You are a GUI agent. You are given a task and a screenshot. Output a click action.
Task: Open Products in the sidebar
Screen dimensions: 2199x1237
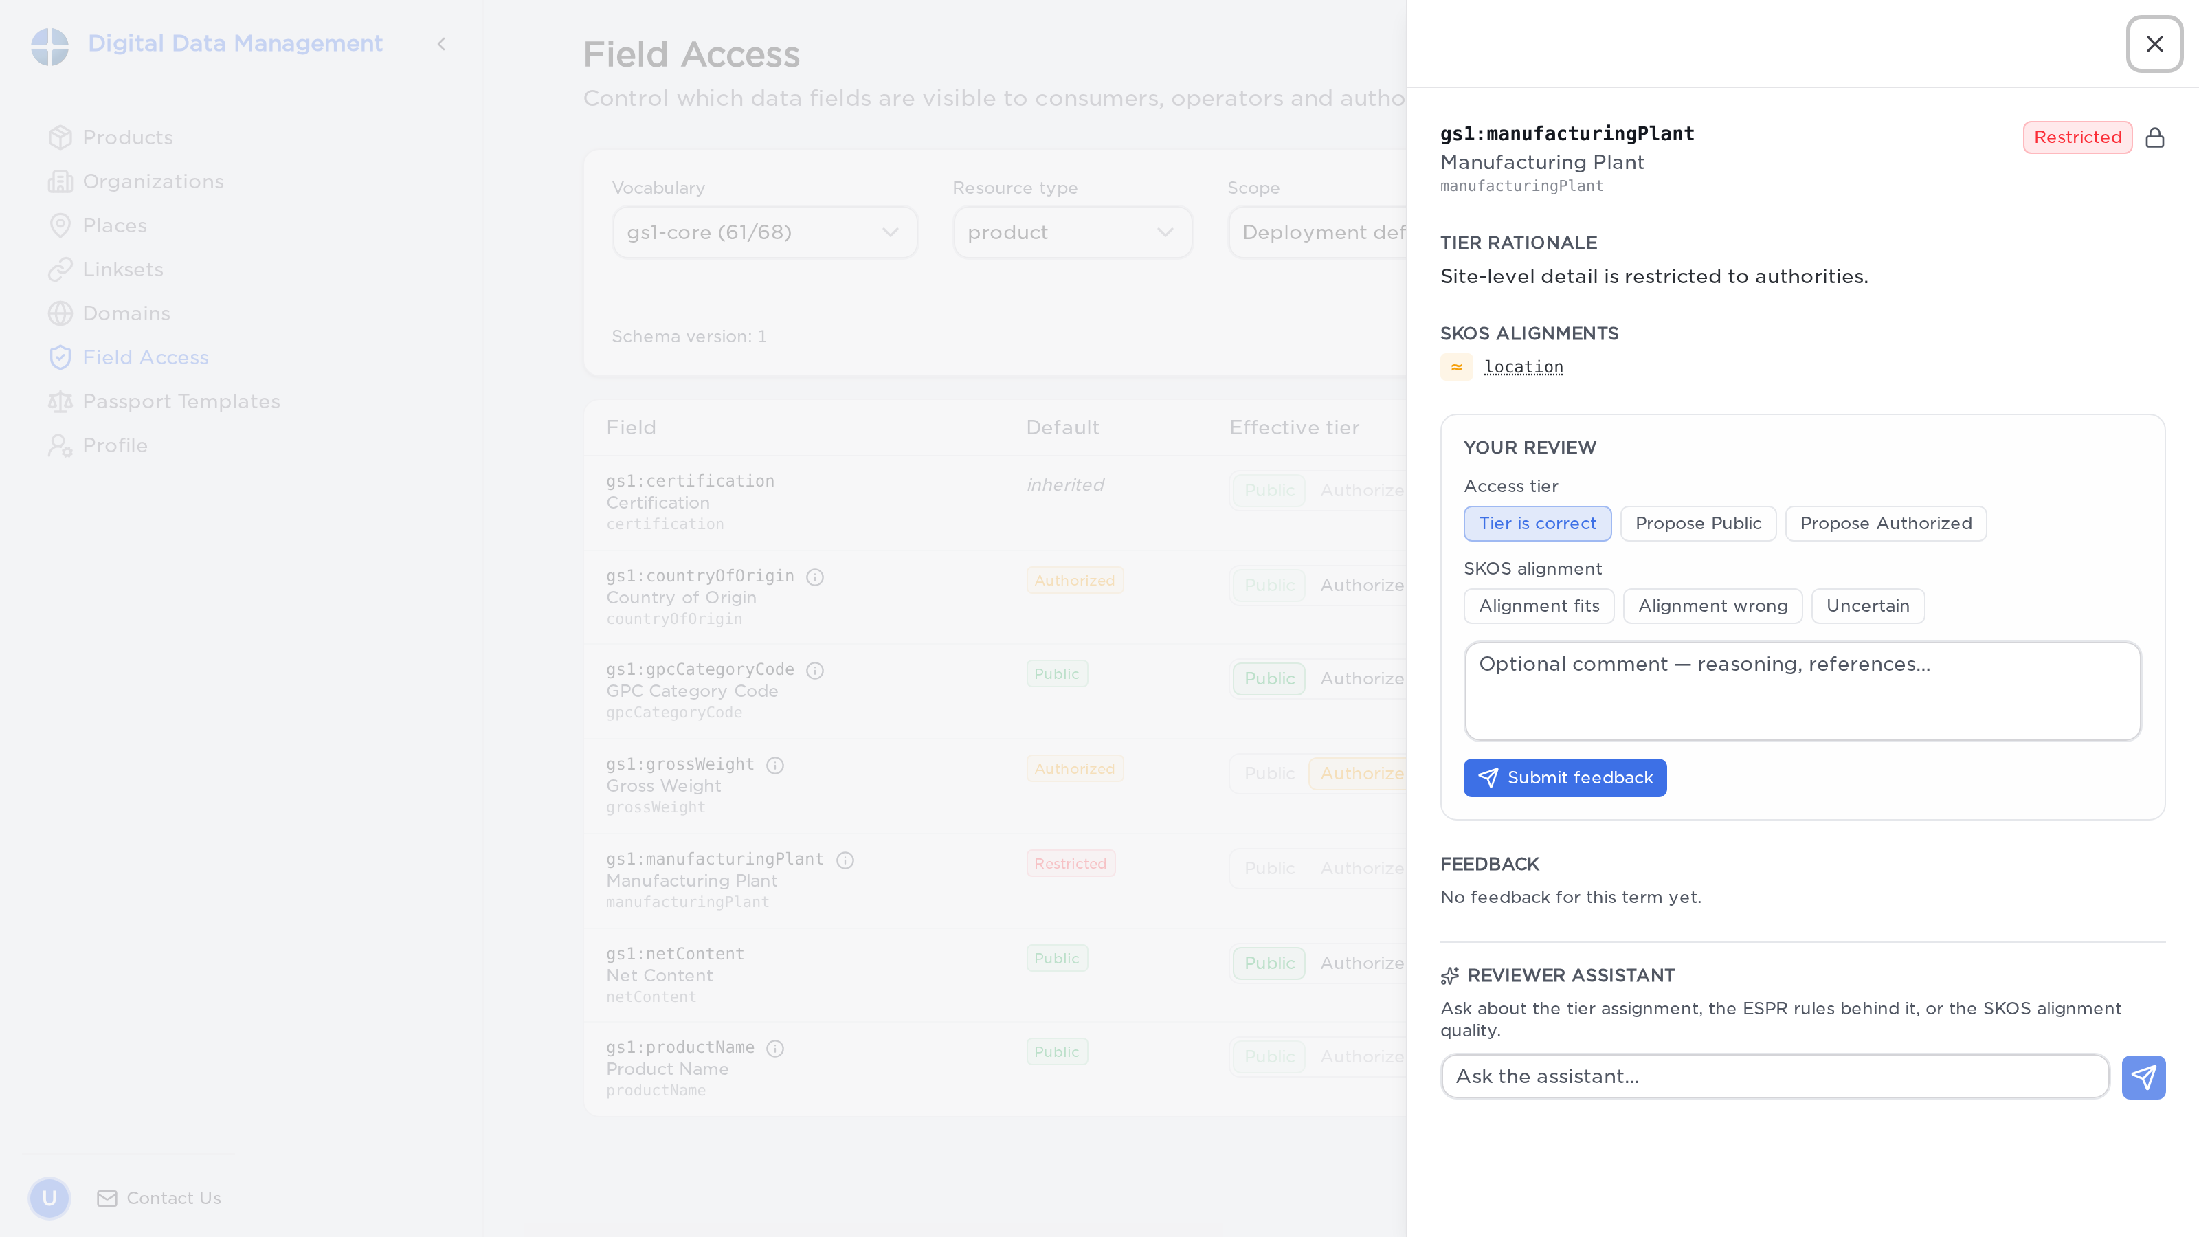point(127,137)
